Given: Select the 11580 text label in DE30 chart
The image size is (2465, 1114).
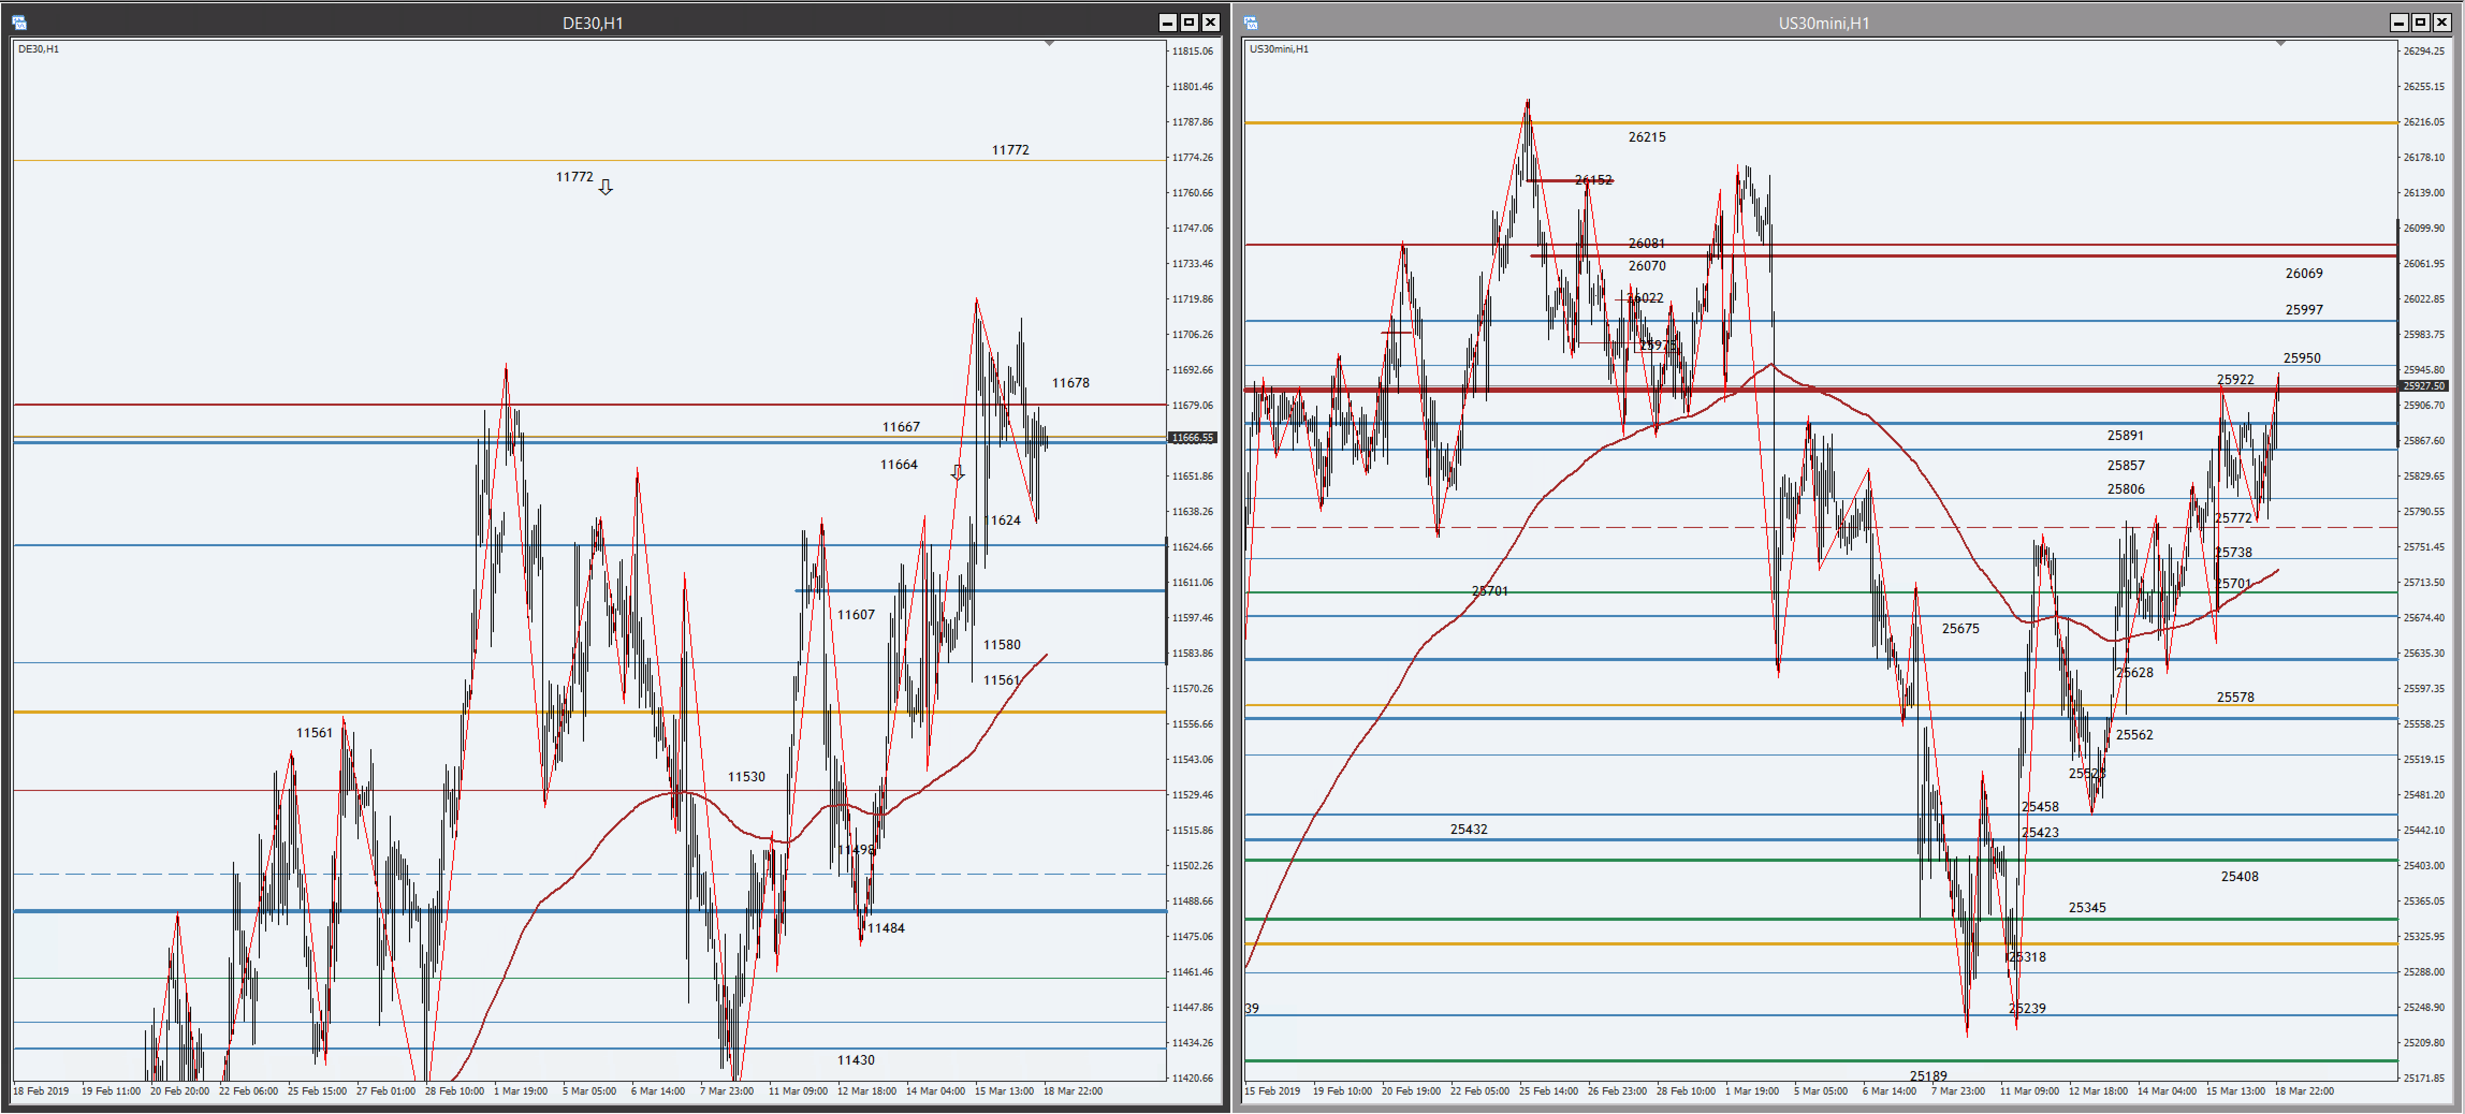Looking at the screenshot, I should (x=1002, y=646).
